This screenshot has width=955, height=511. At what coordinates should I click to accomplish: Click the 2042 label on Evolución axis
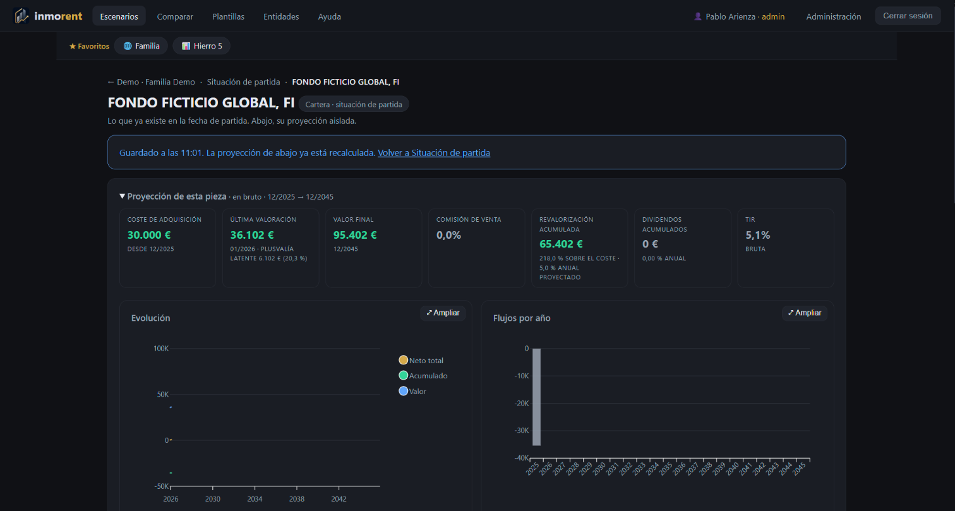click(339, 498)
